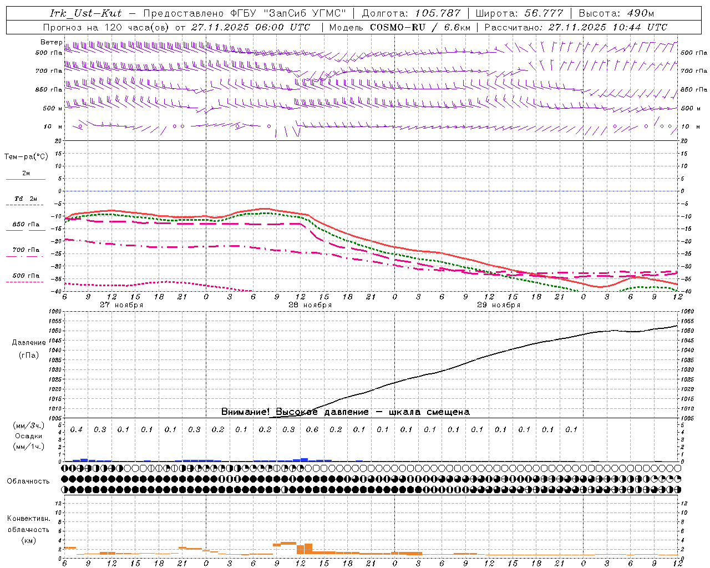Click the 500 гПа temperature legend line sample

pos(26,282)
